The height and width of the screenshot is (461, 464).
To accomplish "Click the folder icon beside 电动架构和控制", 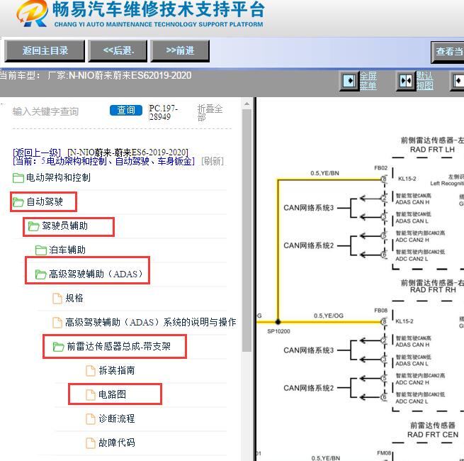I will [18, 178].
